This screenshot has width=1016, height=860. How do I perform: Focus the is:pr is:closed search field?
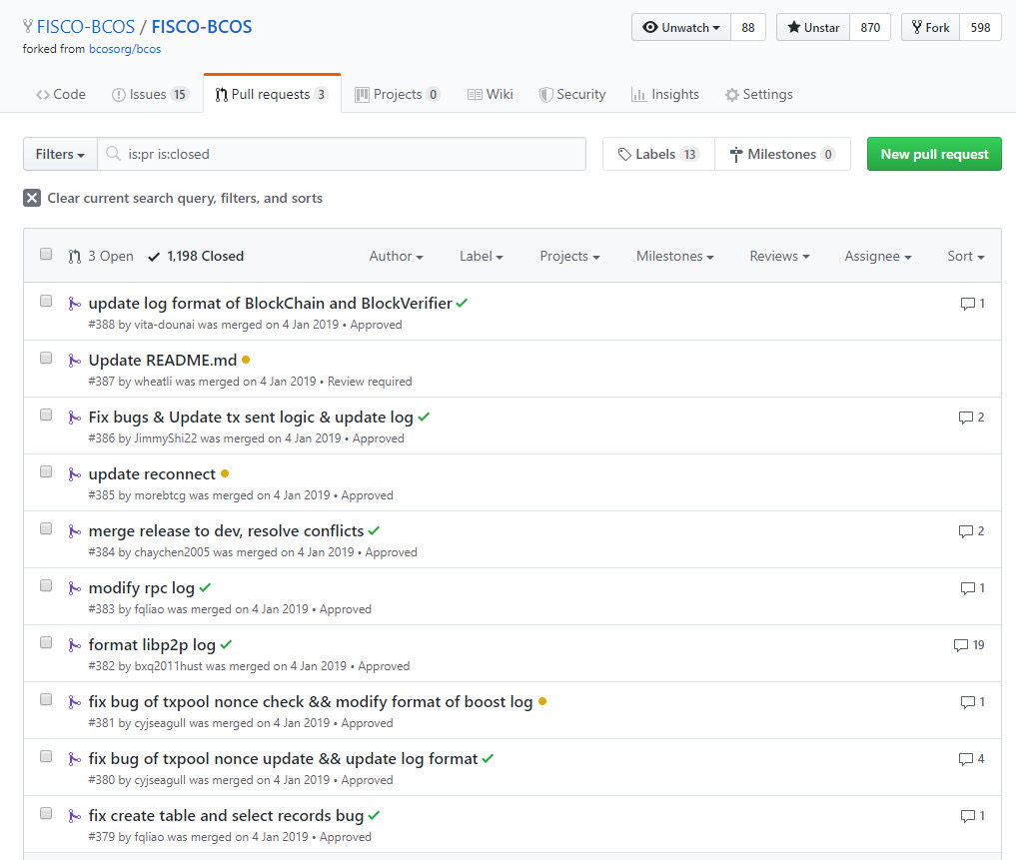point(342,154)
